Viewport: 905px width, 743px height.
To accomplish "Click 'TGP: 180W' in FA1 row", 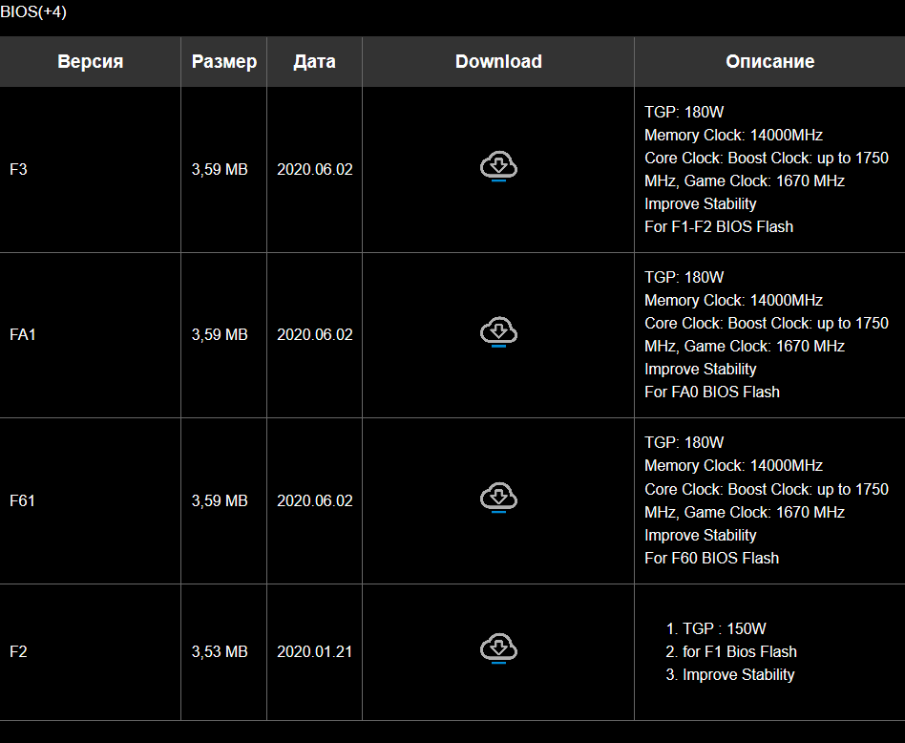I will pos(684,277).
